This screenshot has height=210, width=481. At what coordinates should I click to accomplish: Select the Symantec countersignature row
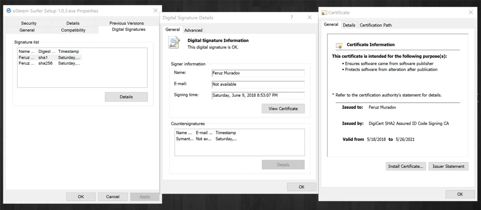pos(207,139)
